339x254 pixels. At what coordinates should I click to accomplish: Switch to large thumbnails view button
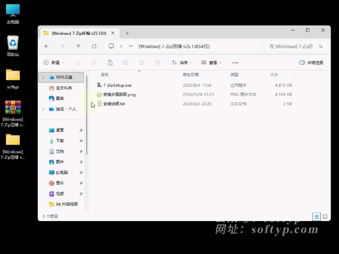pyautogui.click(x=325, y=217)
